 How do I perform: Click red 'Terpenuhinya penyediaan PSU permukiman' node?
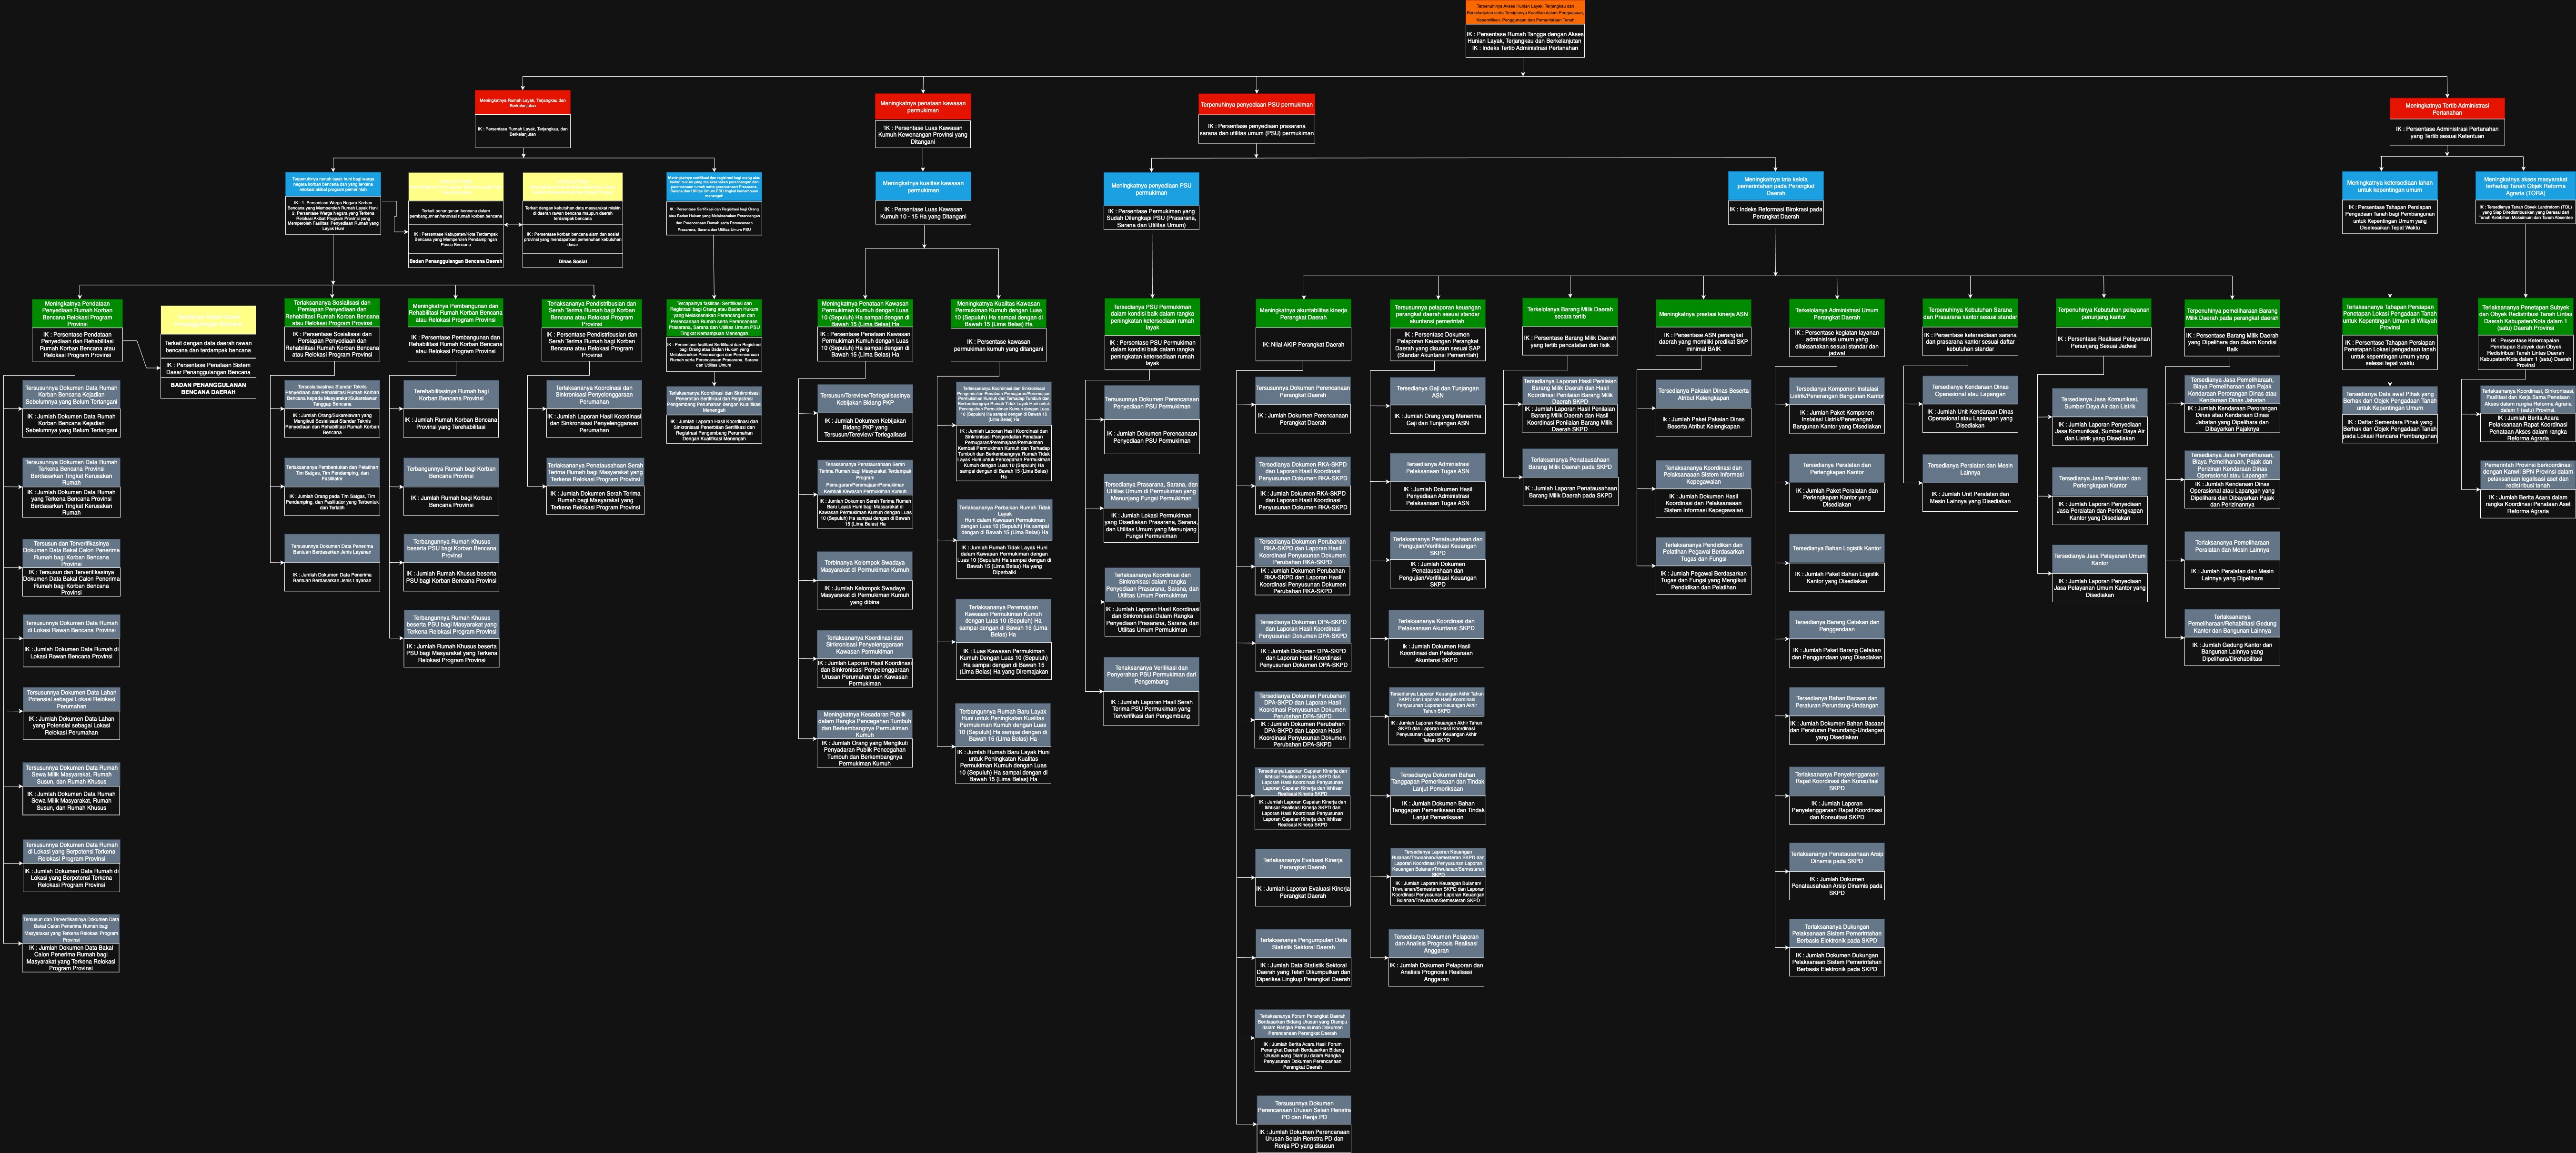[x=1256, y=105]
